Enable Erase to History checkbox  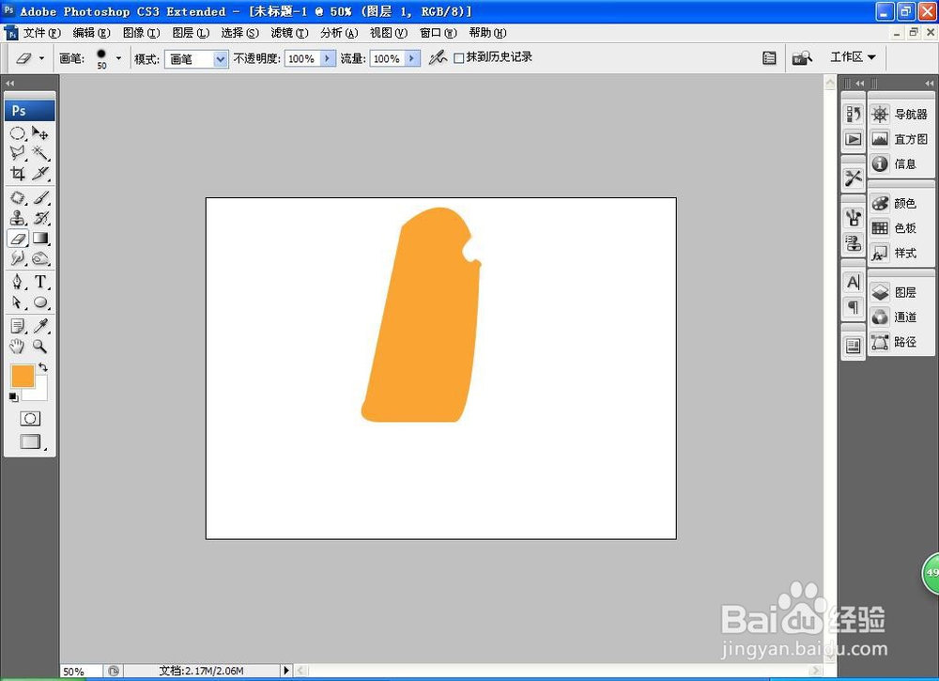coord(459,58)
